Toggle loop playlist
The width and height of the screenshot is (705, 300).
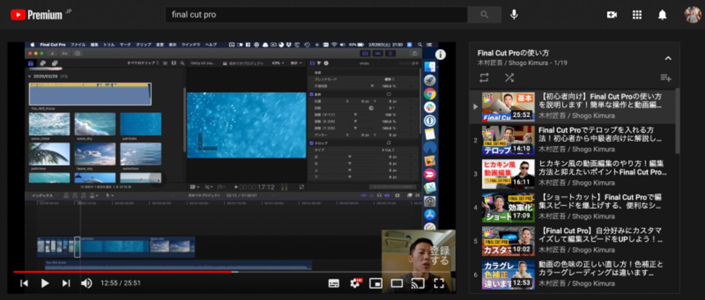[x=484, y=77]
